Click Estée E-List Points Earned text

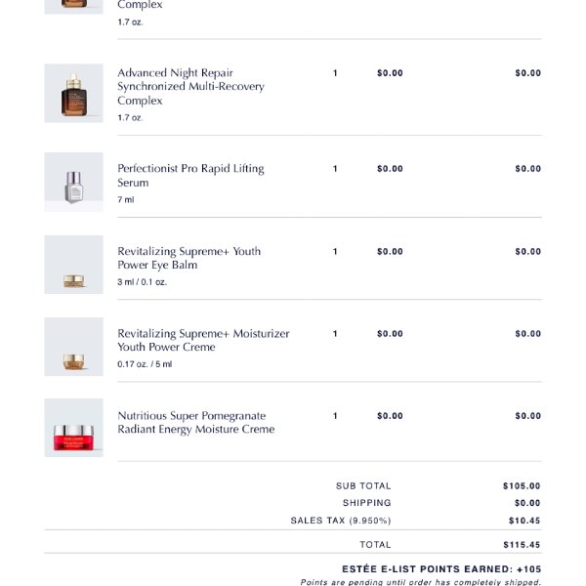point(441,568)
